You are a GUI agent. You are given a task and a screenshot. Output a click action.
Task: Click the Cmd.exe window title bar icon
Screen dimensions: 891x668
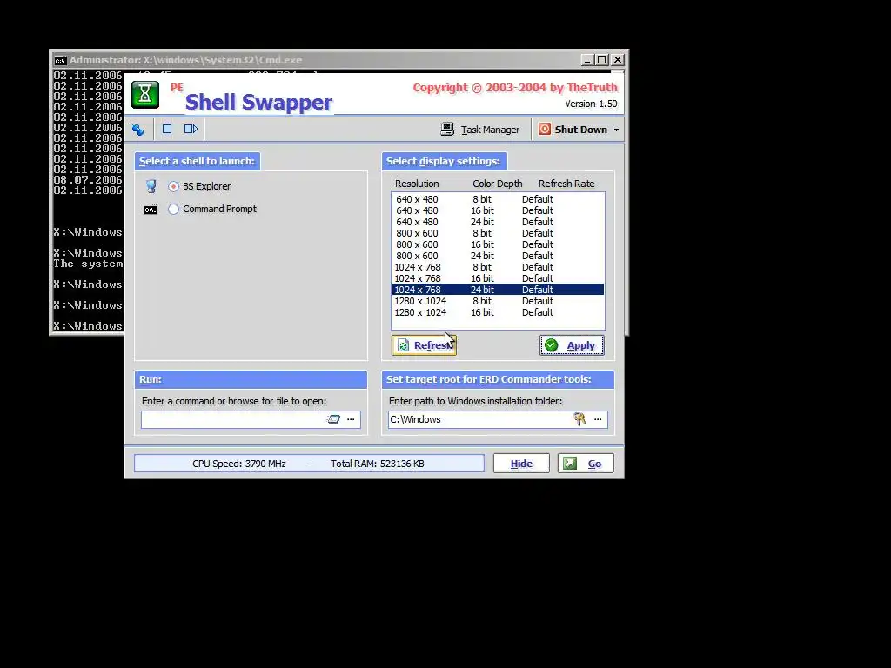click(x=60, y=60)
